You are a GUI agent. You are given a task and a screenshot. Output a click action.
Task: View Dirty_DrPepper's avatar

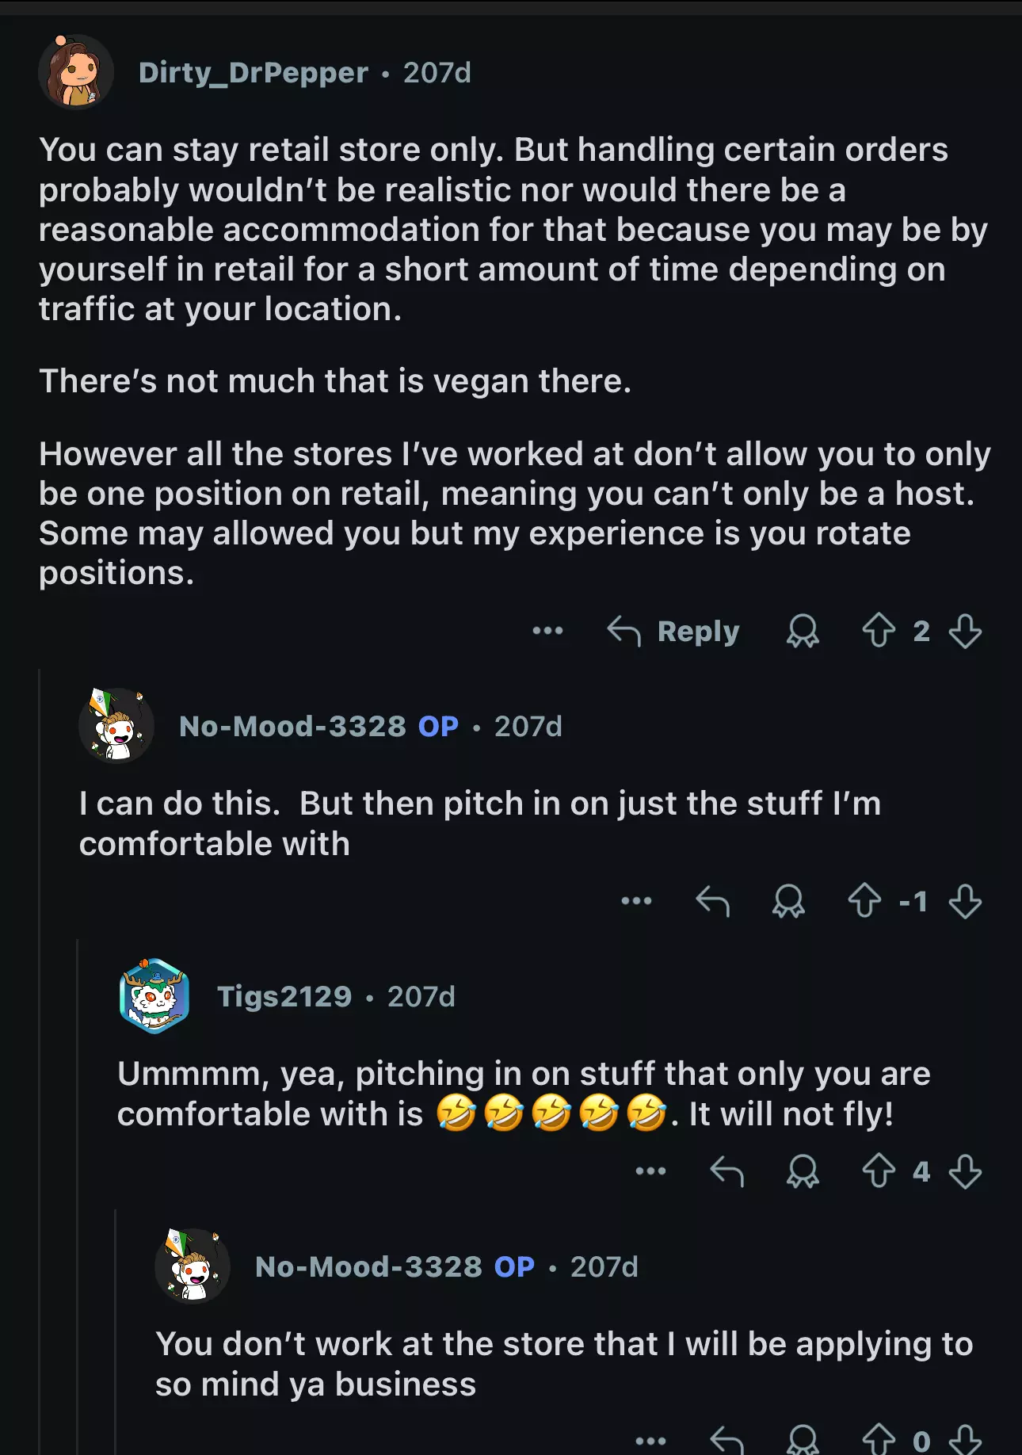tap(75, 72)
